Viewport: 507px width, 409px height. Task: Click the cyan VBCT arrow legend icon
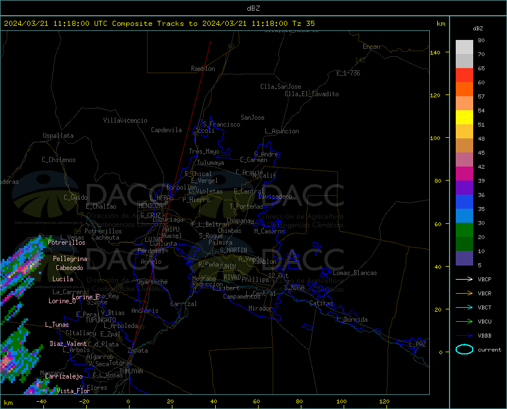click(x=464, y=307)
